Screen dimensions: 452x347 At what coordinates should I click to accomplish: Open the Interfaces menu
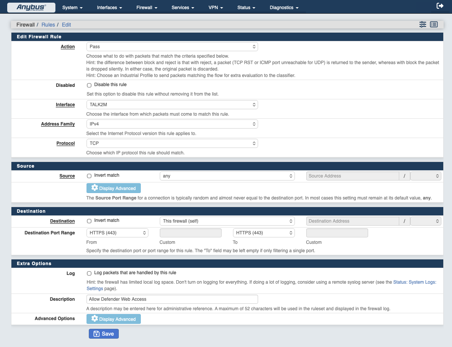[110, 8]
